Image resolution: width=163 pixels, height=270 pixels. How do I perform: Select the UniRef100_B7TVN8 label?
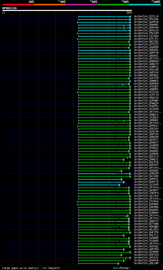click(x=146, y=224)
